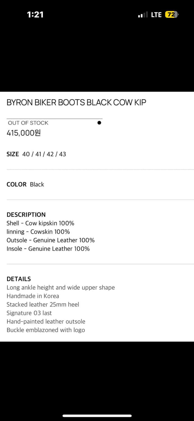The image size is (194, 421).
Task: Select the black color dot swatch
Action: tap(99, 123)
